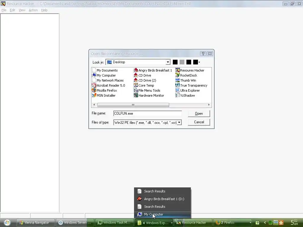Click the Open button

click(199, 113)
